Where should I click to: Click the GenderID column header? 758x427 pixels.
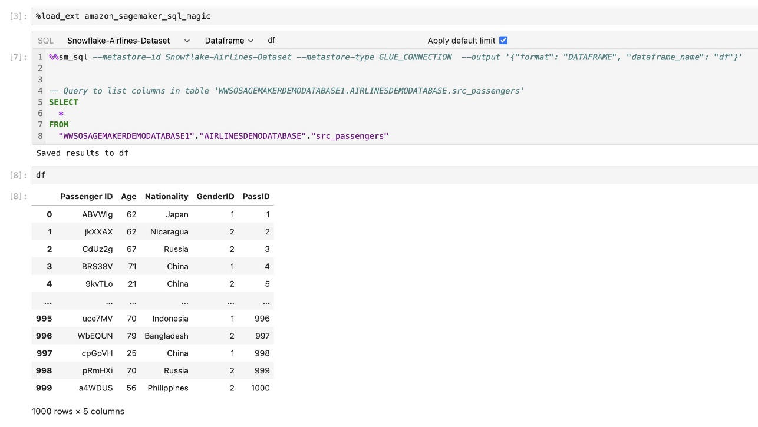point(215,197)
